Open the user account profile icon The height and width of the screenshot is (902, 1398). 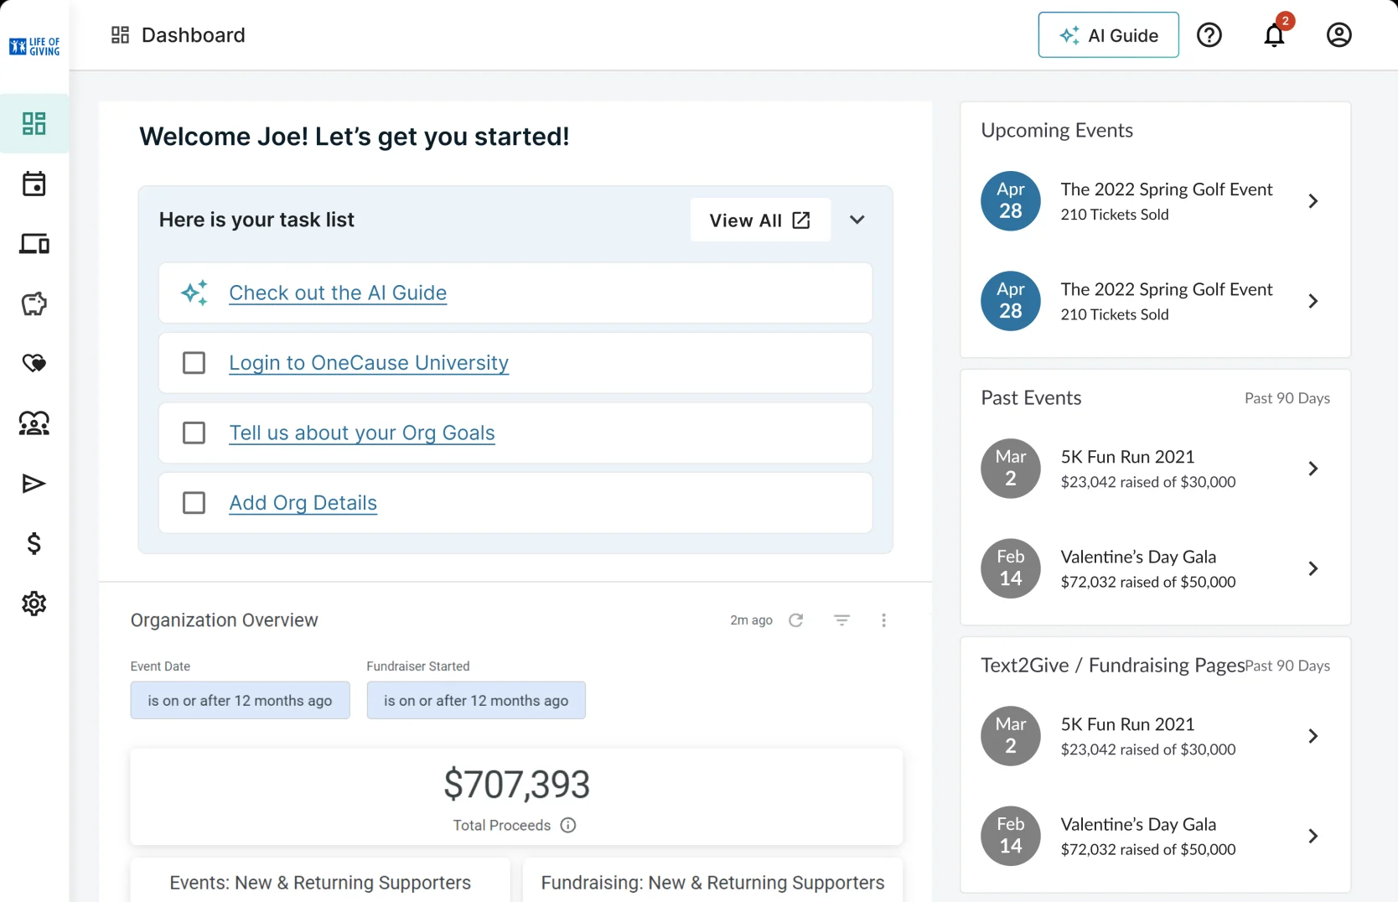point(1339,34)
